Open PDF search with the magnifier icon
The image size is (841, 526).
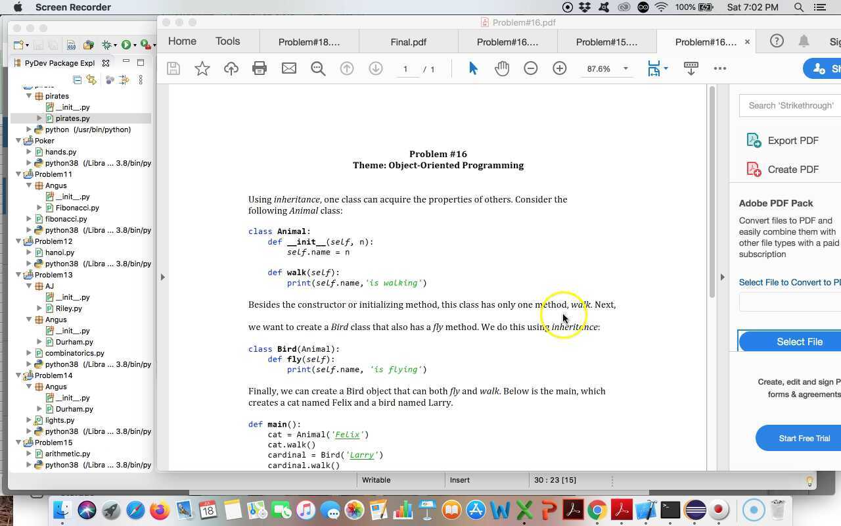318,68
